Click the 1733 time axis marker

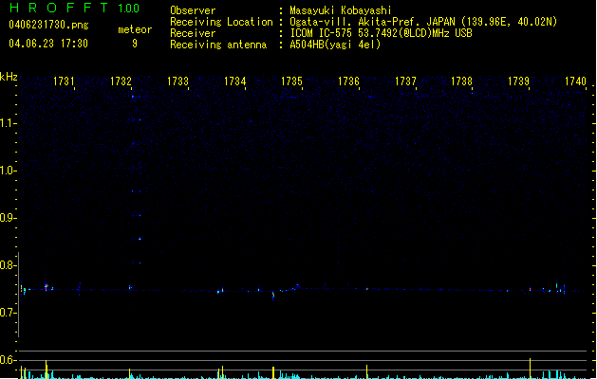coord(177,81)
